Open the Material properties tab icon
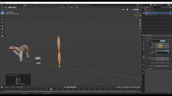 (x=144, y=70)
